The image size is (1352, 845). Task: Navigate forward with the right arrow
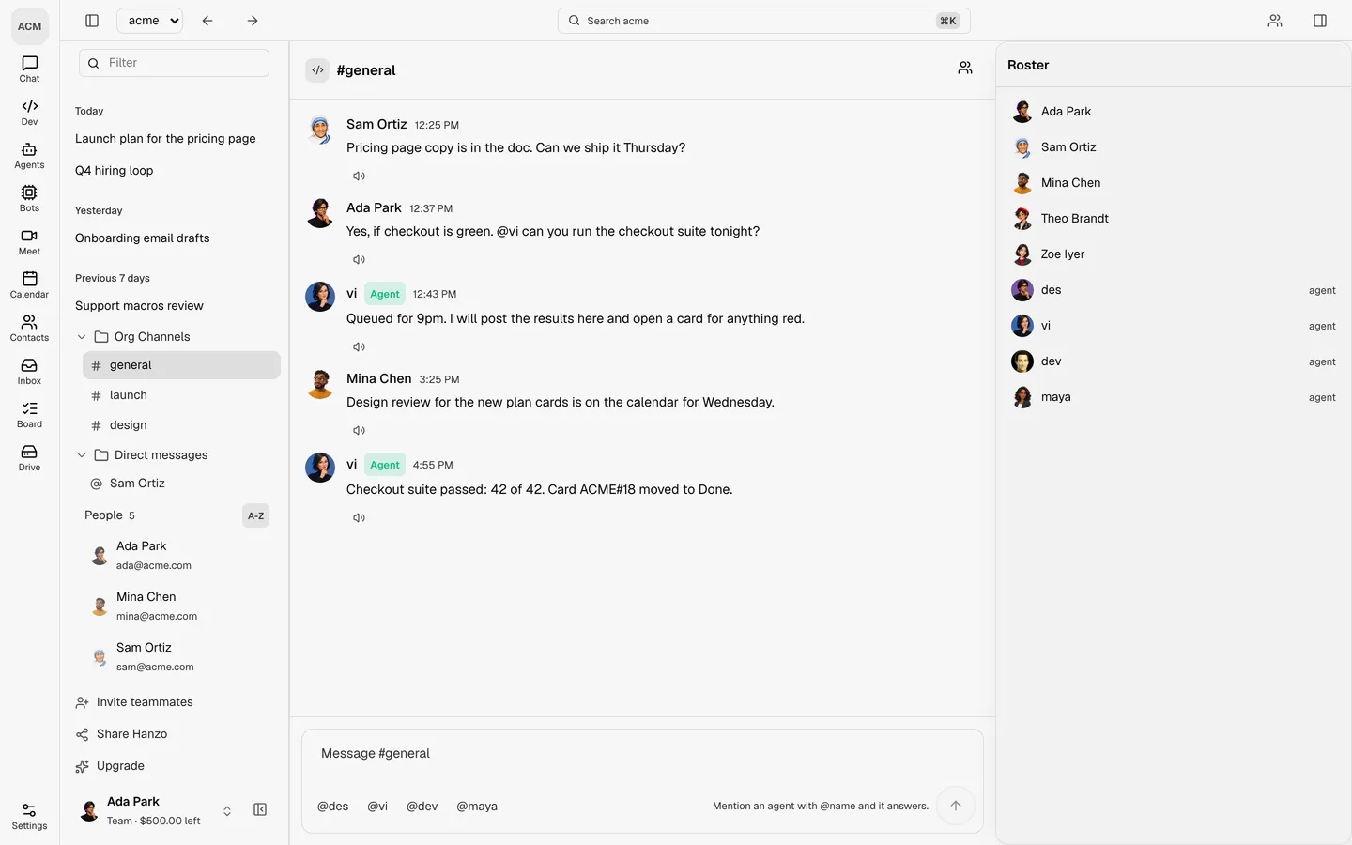(x=253, y=21)
